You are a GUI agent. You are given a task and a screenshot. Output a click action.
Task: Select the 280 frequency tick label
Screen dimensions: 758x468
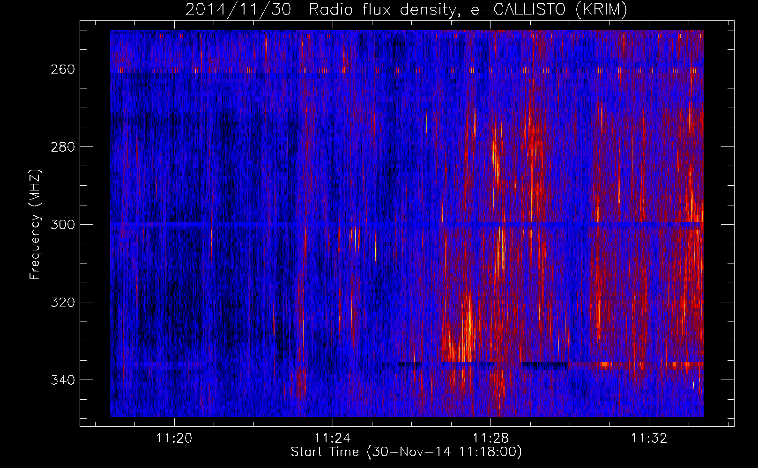(63, 147)
